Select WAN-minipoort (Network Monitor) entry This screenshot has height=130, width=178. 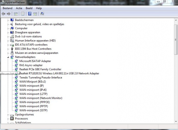point(41,98)
